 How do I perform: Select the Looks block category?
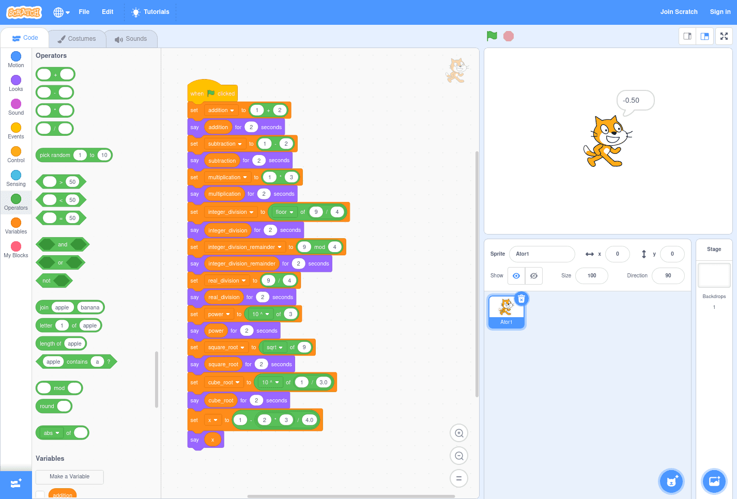coord(16,84)
